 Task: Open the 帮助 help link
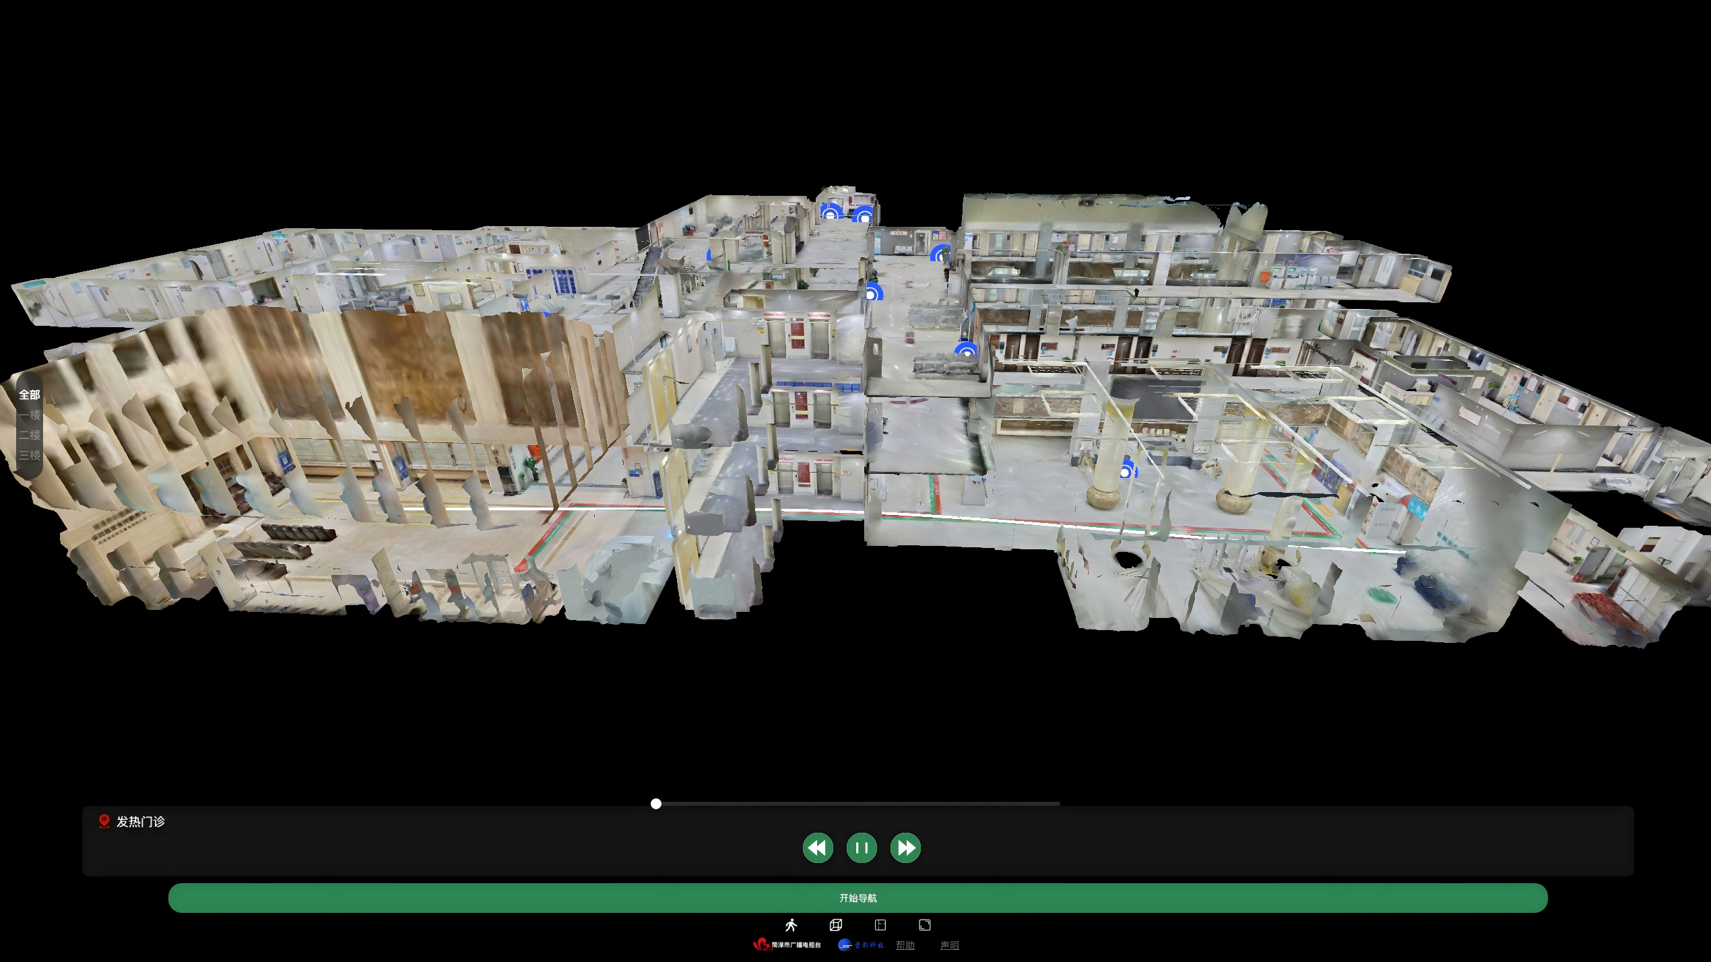coord(905,945)
